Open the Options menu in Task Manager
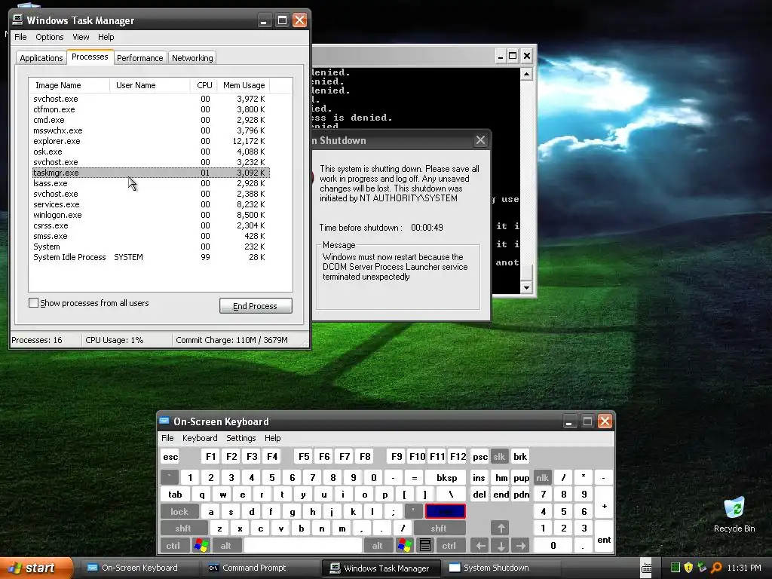Image resolution: width=772 pixels, height=579 pixels. point(49,37)
